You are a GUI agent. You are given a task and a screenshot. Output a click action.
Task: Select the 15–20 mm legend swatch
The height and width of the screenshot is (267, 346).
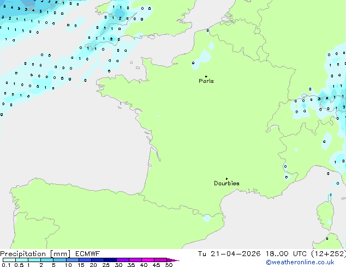click(x=85, y=260)
